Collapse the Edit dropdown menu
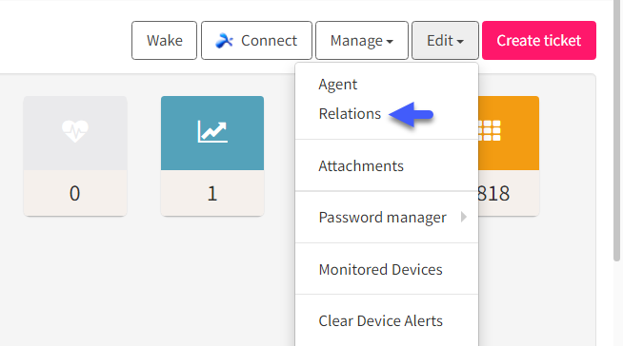623x346 pixels. pyautogui.click(x=445, y=41)
